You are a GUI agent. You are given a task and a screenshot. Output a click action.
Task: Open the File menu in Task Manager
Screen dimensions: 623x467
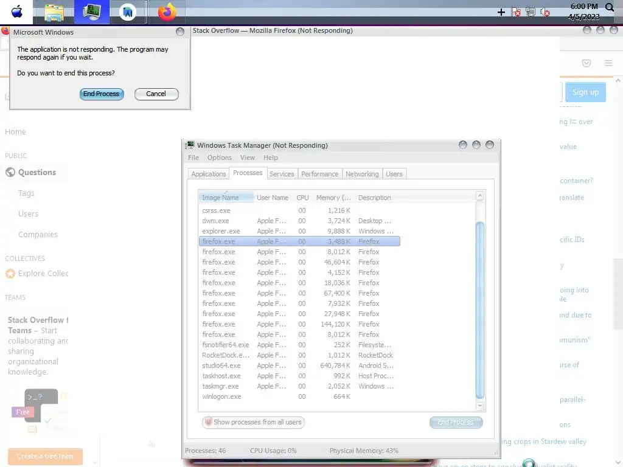[193, 157]
